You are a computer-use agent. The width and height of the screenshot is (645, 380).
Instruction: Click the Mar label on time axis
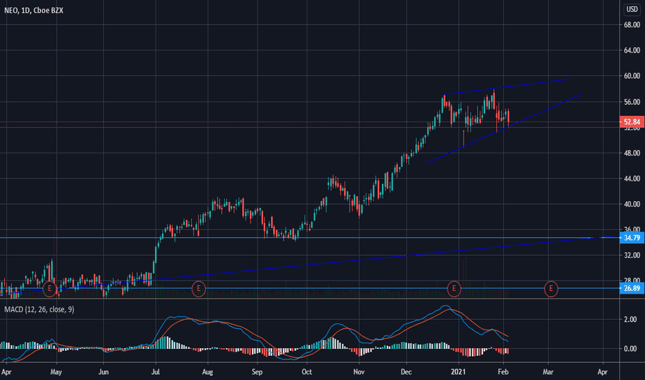coord(548,372)
